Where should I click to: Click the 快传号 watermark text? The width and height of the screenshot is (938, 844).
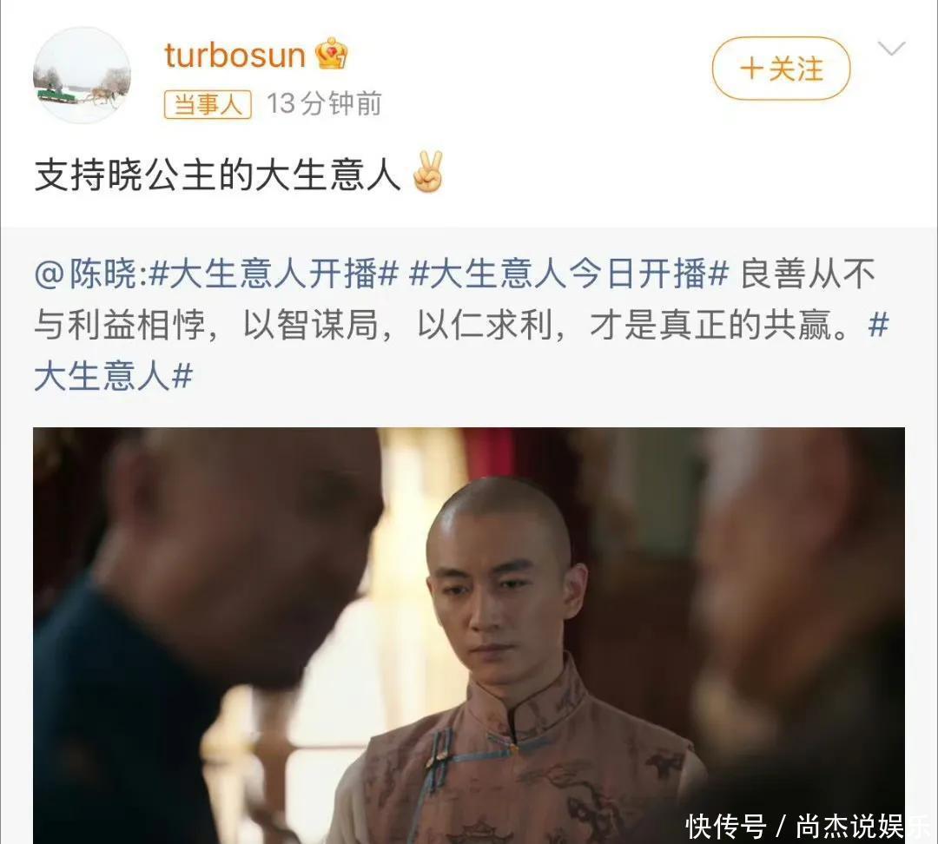tap(725, 827)
